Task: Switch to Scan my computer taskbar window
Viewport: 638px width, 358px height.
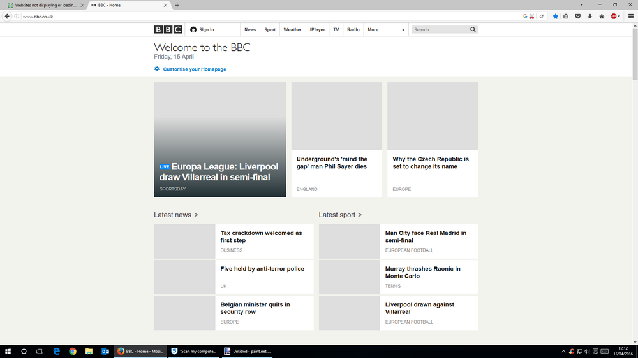Action: click(194, 352)
